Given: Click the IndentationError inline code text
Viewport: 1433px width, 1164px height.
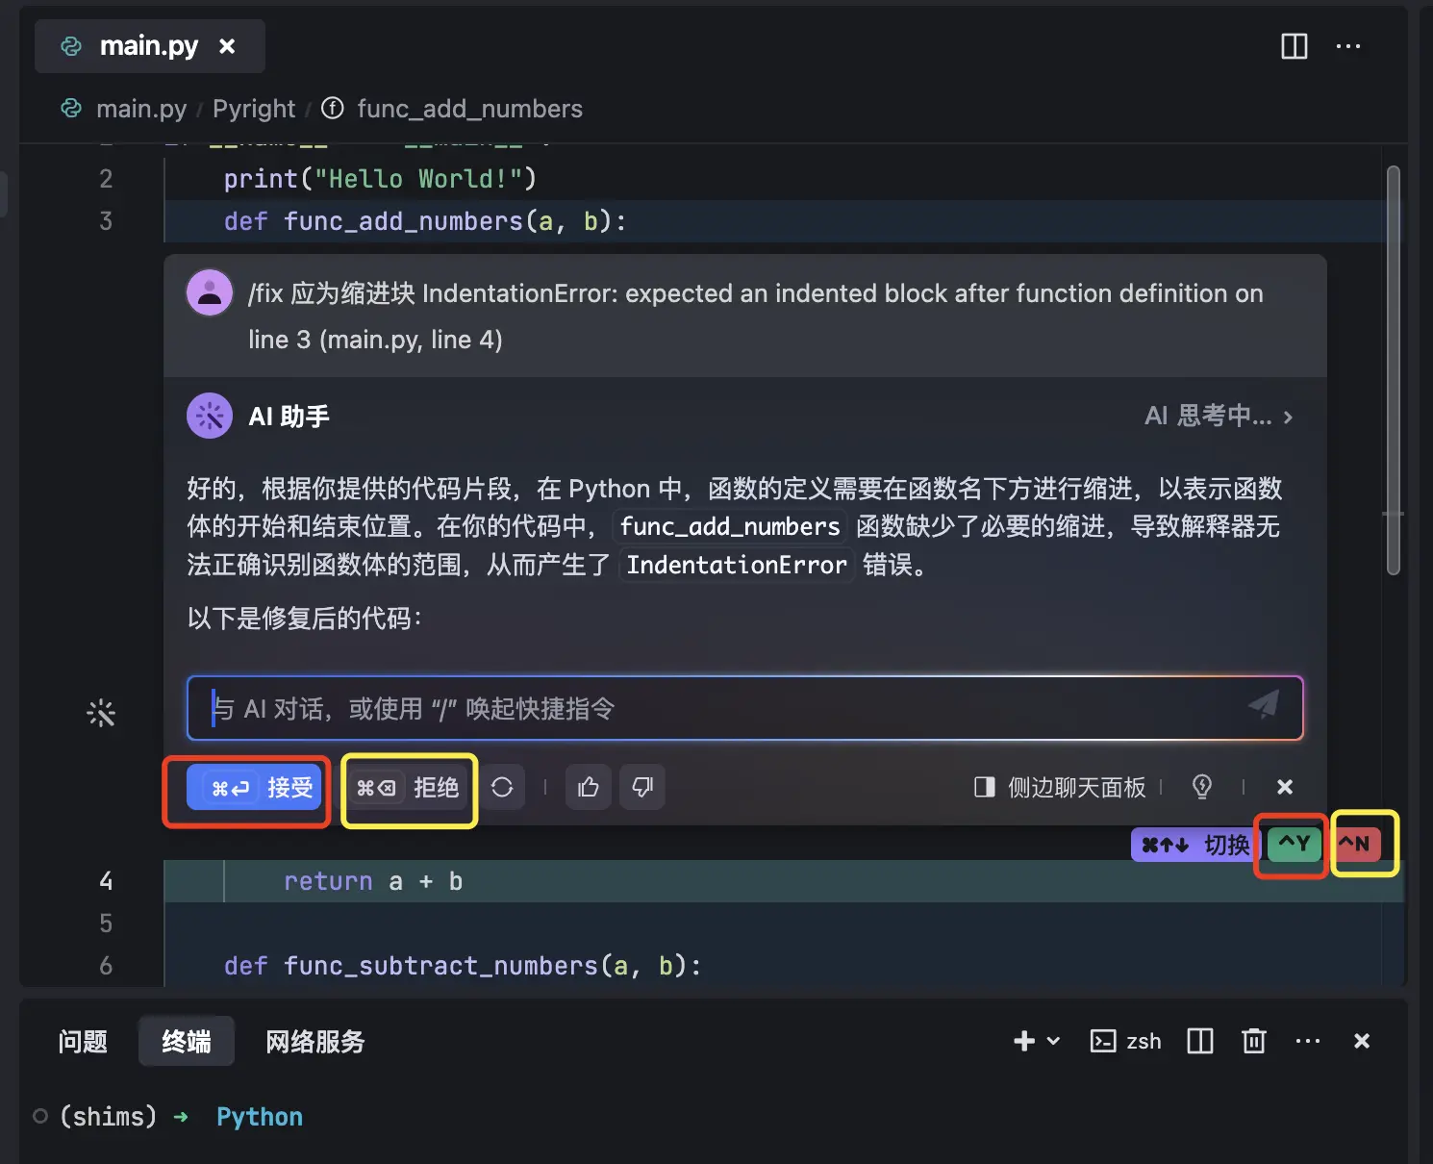Looking at the screenshot, I should pos(737,565).
